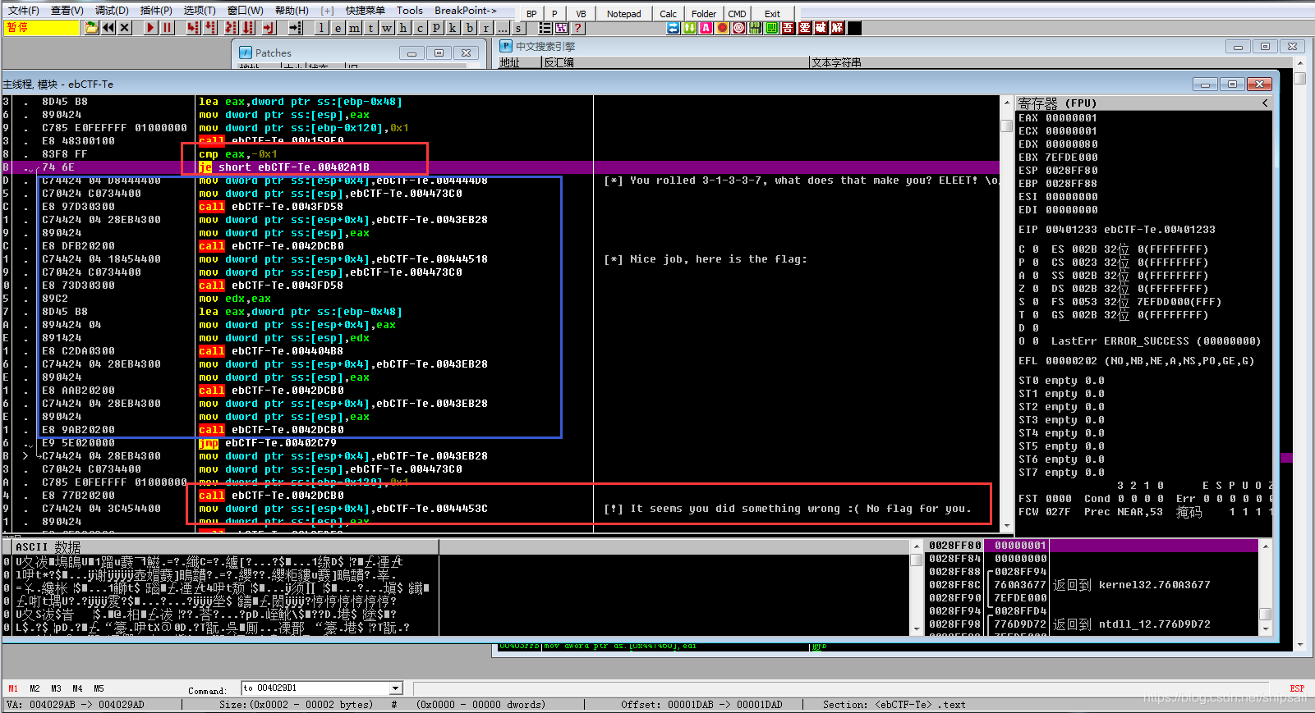Click the red '解' toolbar icon
The width and height of the screenshot is (1315, 713).
click(x=837, y=28)
